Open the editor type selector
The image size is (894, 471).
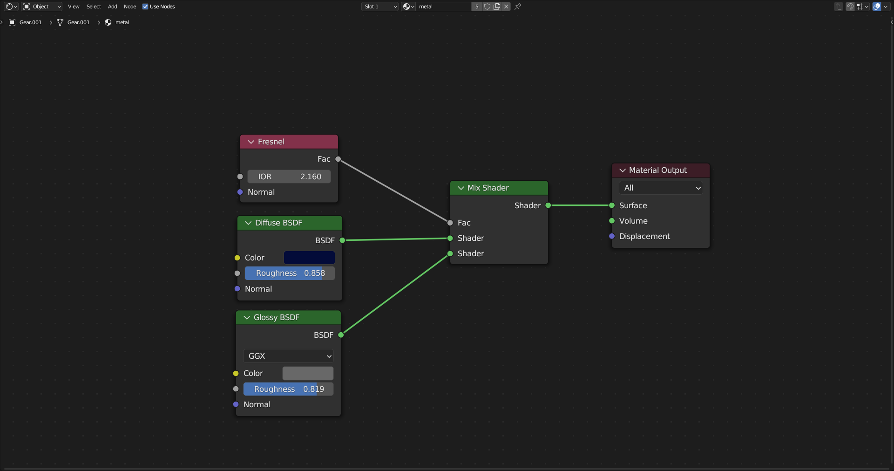[11, 7]
